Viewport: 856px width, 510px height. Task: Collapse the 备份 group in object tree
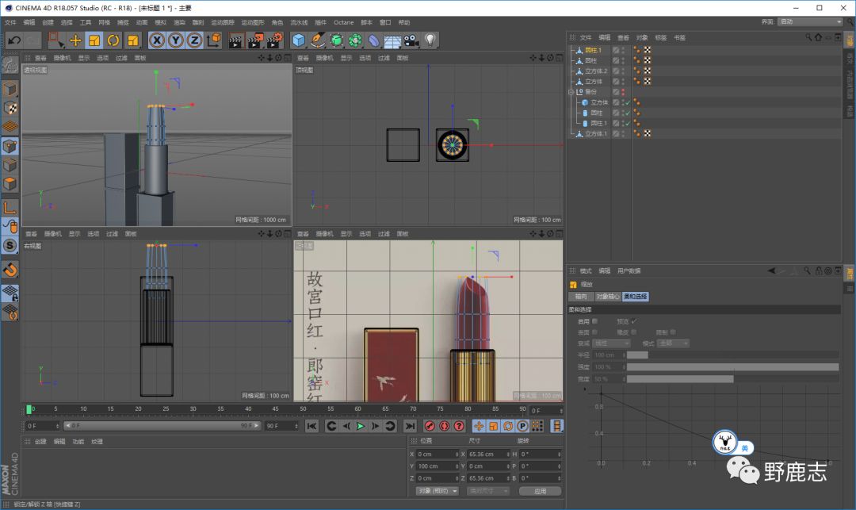tap(571, 92)
